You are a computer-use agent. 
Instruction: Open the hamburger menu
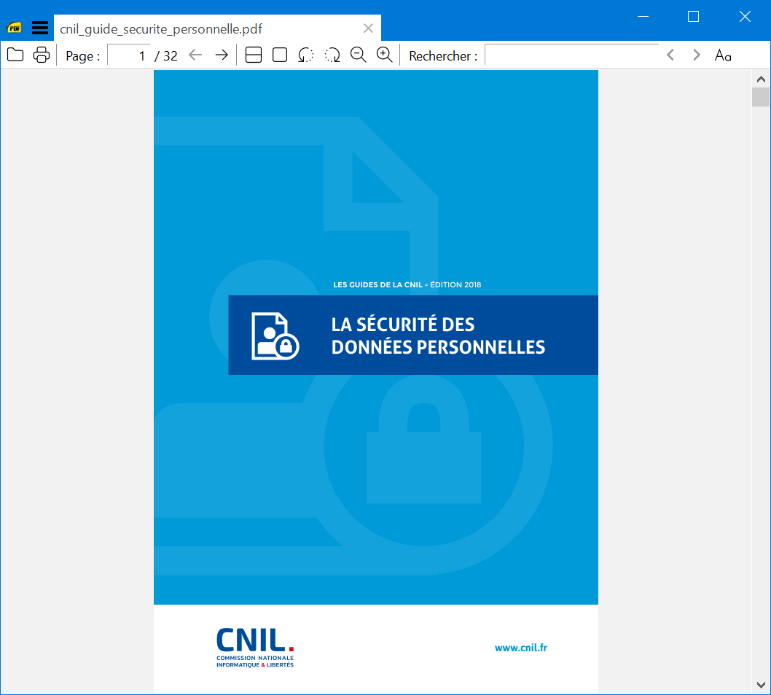click(x=40, y=28)
